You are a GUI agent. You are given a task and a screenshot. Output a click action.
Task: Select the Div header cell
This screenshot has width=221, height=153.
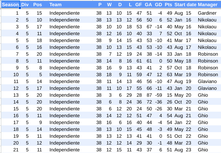pyautogui.click(x=25, y=5)
